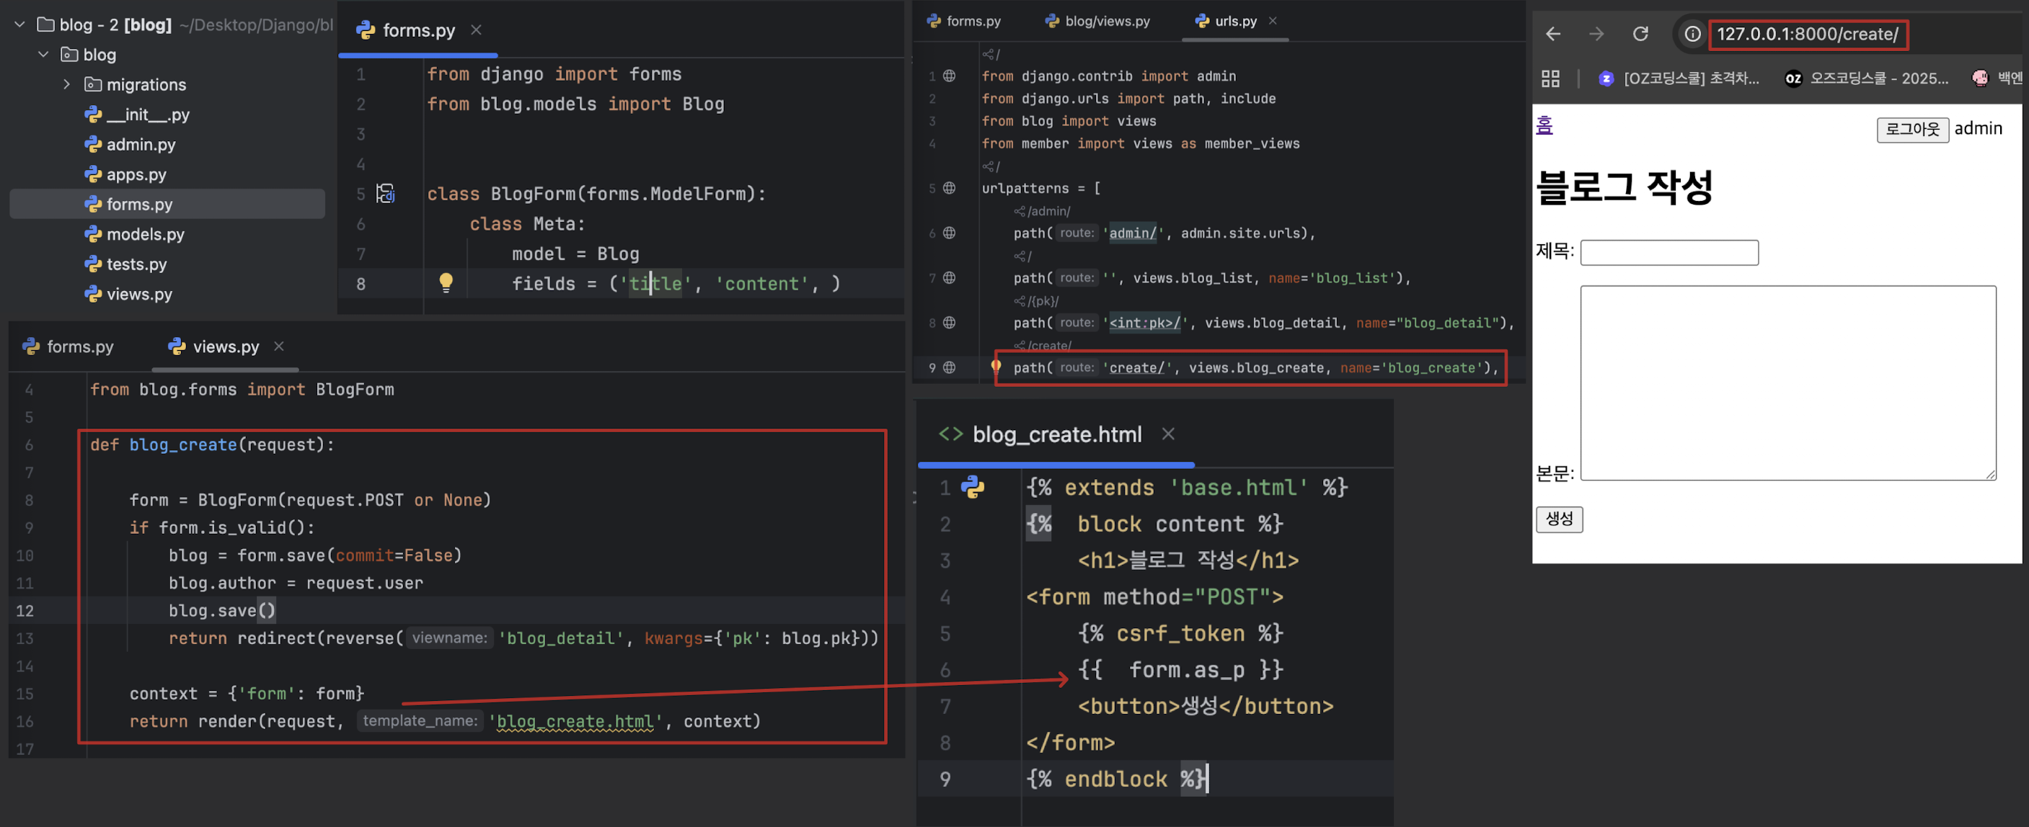This screenshot has height=827, width=2029.
Task: Click the Python icon in blog_create.html gutter
Action: (973, 487)
